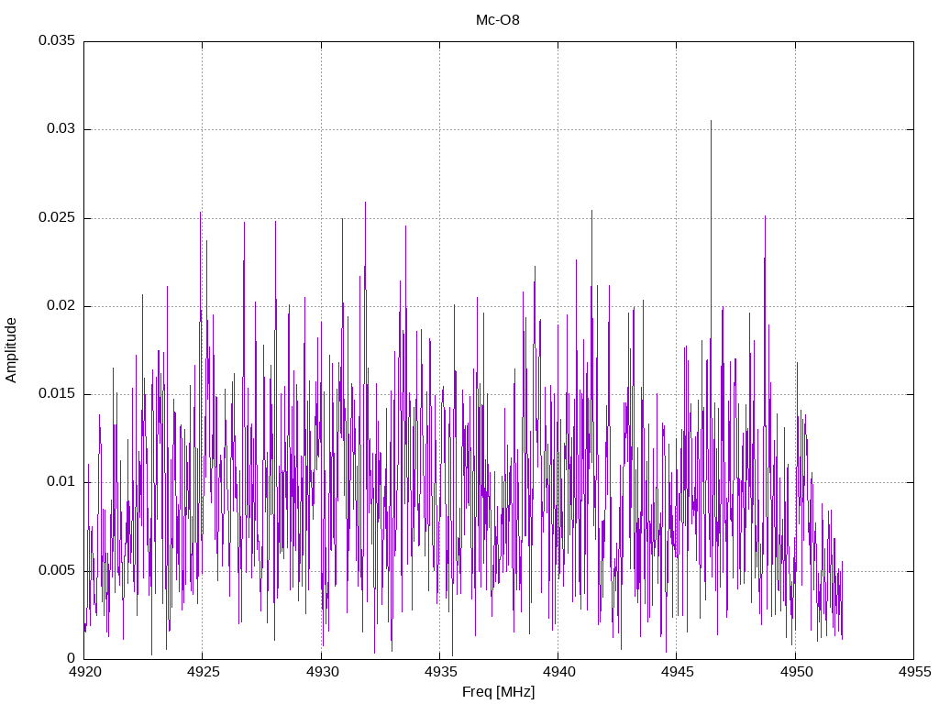Click the 4950 x-axis tick label
The width and height of the screenshot is (939, 704).
click(x=796, y=672)
